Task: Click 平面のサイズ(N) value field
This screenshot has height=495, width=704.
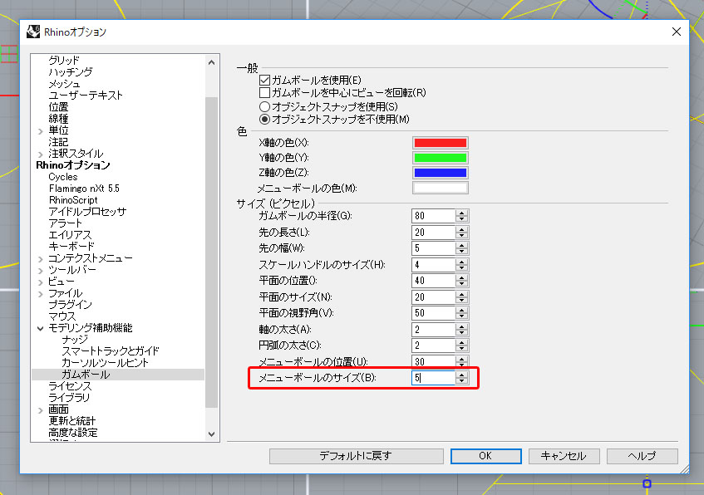Action: pos(433,297)
